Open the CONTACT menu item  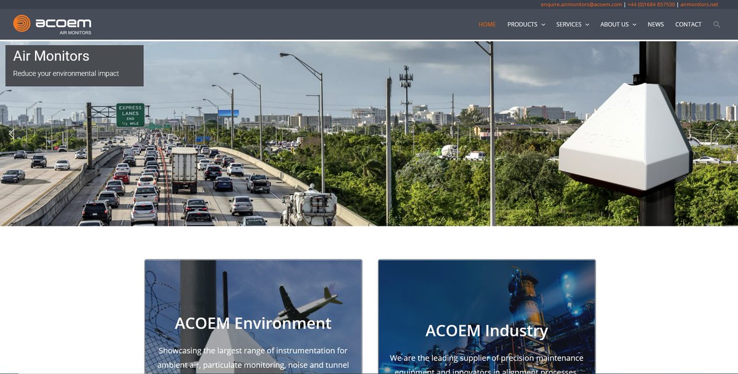[x=688, y=25]
